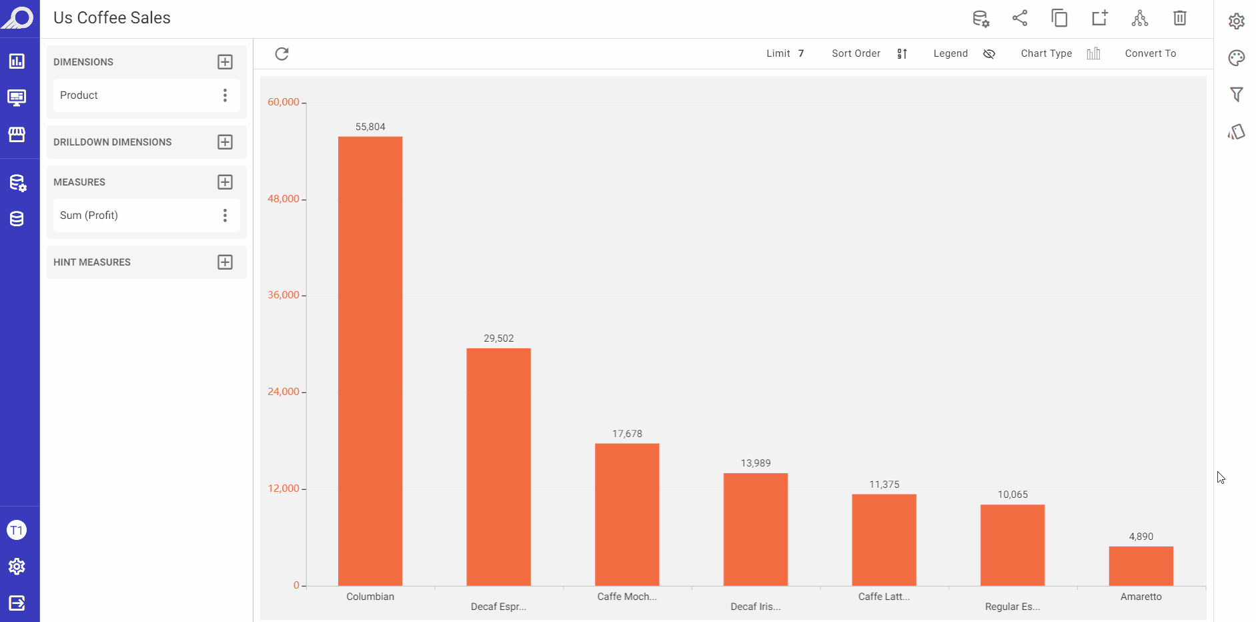
Task: Open the filter funnel icon
Action: point(1237,95)
